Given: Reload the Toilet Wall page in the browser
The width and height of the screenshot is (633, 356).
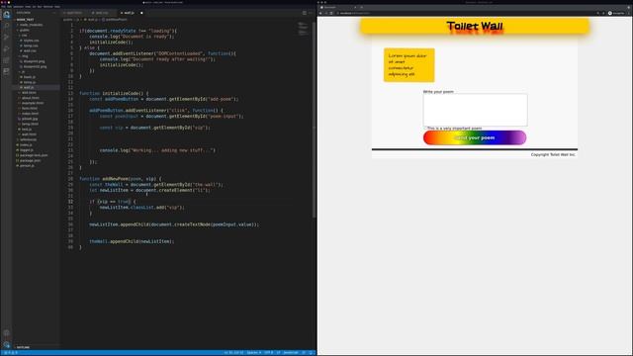Looking at the screenshot, I should (x=331, y=13).
